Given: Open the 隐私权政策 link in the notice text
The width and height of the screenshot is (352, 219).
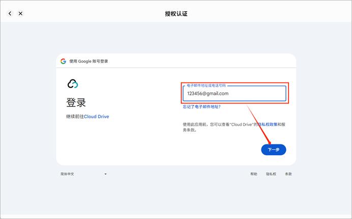Looking at the screenshot, I should [x=269, y=124].
